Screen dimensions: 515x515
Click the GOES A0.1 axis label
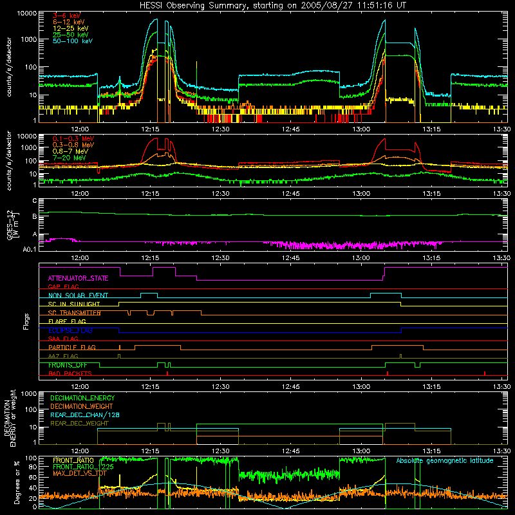tap(29, 249)
